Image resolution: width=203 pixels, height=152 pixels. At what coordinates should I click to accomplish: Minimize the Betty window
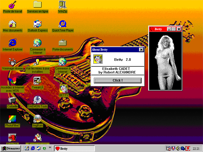169,29
